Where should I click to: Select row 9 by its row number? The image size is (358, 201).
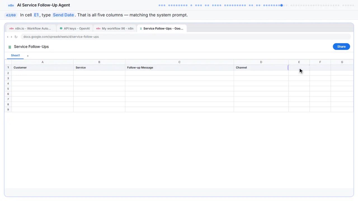click(8, 109)
